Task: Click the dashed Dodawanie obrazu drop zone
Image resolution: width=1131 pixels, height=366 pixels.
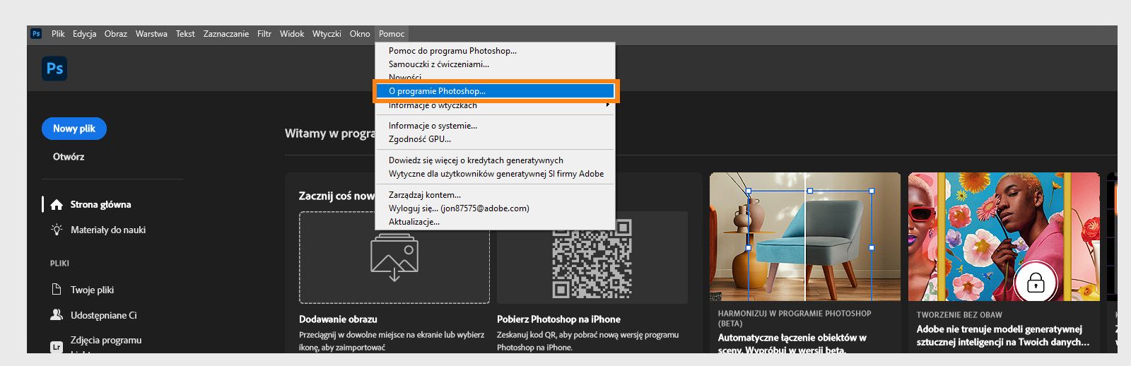Action: click(394, 257)
